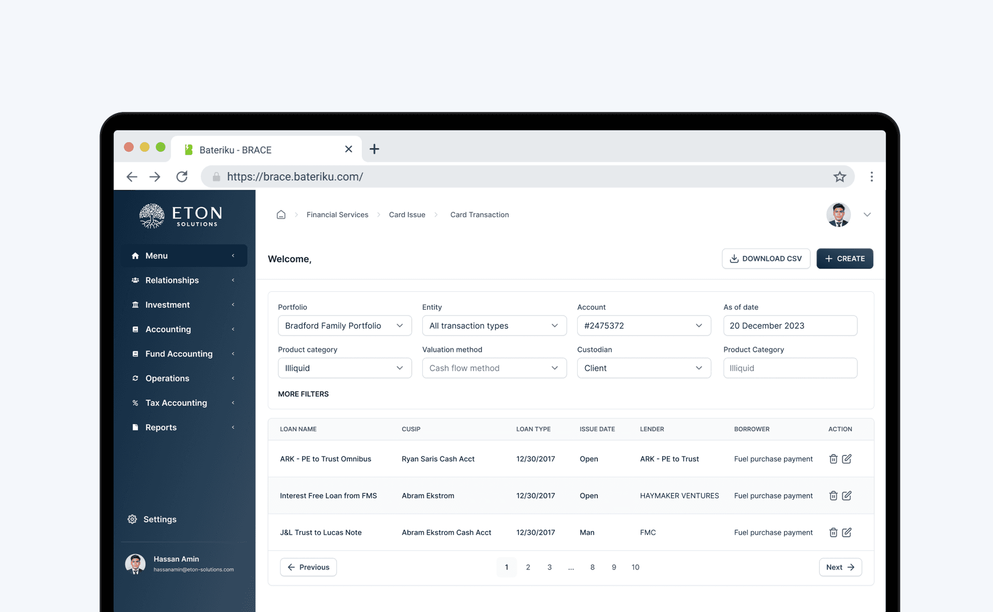Click the profile avatar at top right
The height and width of the screenshot is (612, 993).
click(838, 214)
